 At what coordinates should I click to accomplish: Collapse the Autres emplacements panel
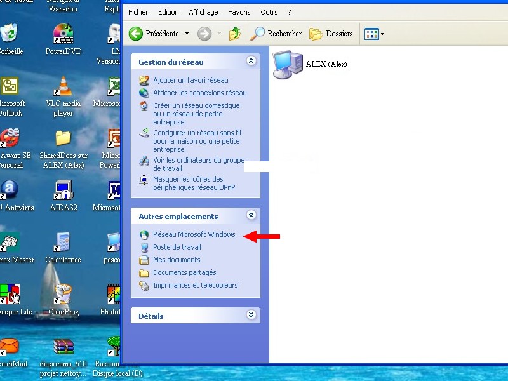tap(251, 216)
